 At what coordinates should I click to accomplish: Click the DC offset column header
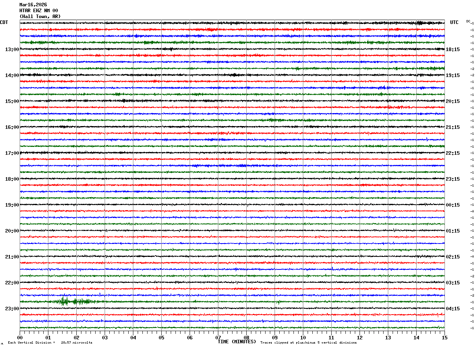[x=468, y=21]
